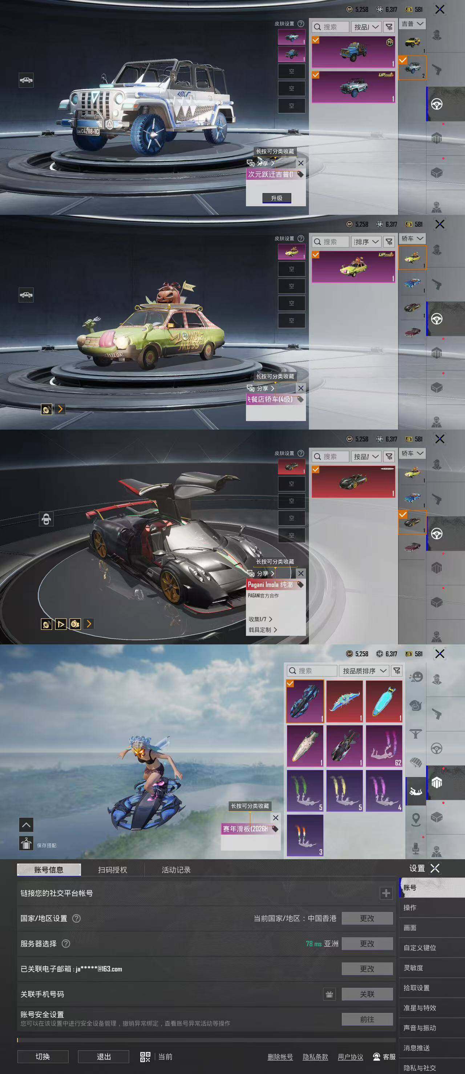Open help icon beside 国家/地区设置
Viewport: 465px width, 1074px height.
[77, 919]
